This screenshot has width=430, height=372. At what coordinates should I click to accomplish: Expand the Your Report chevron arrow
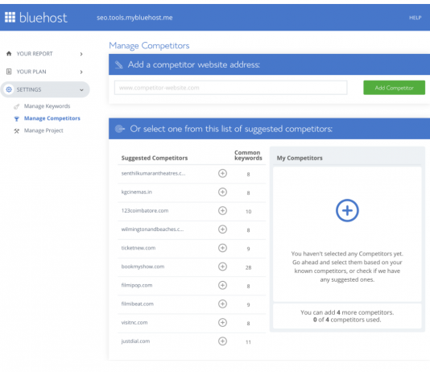(81, 54)
